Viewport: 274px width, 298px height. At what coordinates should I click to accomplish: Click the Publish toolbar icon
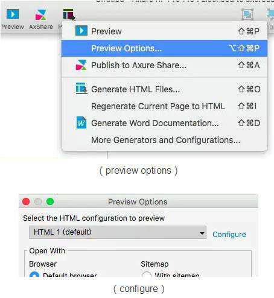69,14
